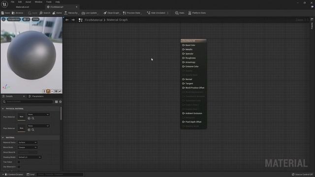Browse to first Phys Material asset

33,118
